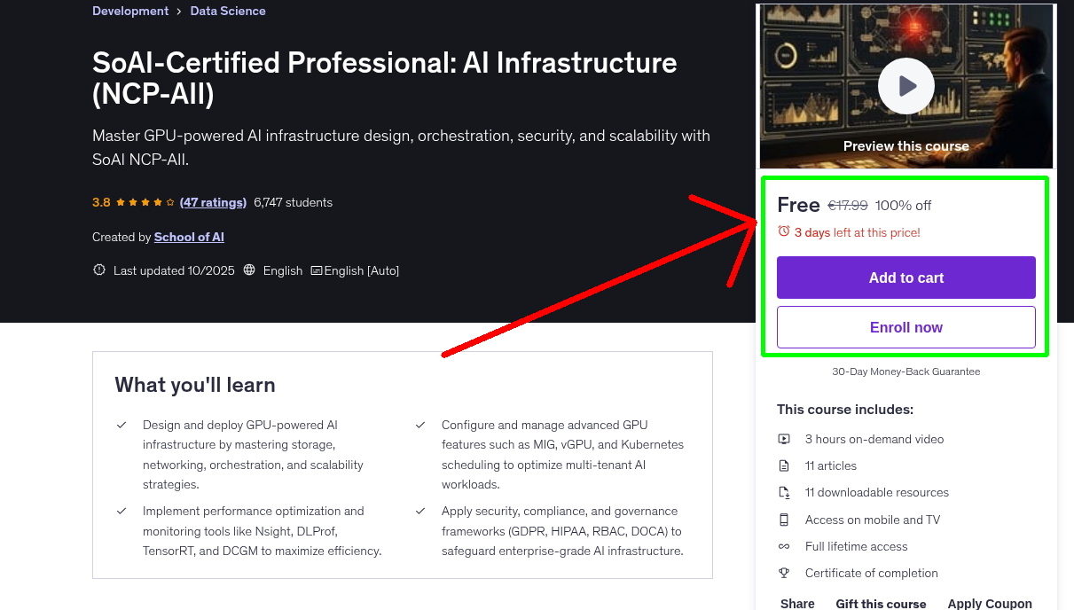The image size is (1074, 610).
Task: Click the star rating next to 3.8
Action: (x=142, y=202)
